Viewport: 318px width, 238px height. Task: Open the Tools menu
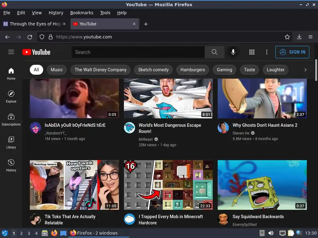[105, 13]
